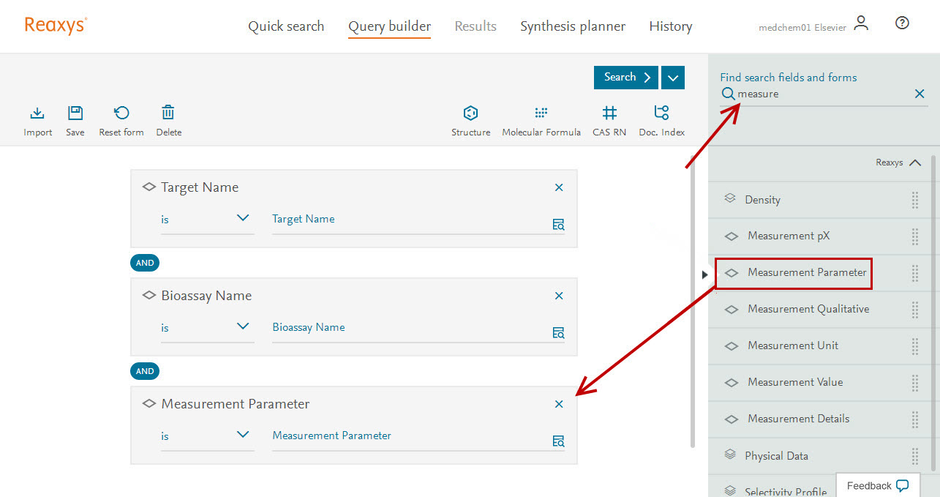This screenshot has width=940, height=497.
Task: Click the Delete trash icon
Action: 168,113
